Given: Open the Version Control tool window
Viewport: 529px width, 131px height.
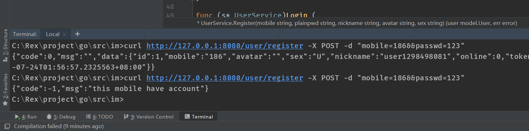Looking at the screenshot, I should (149, 117).
